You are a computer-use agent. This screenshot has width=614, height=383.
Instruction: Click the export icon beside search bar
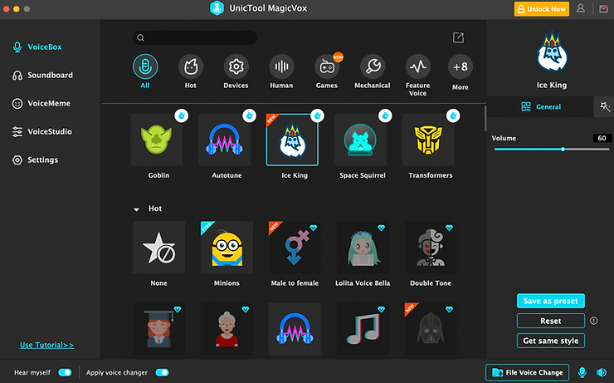point(458,37)
